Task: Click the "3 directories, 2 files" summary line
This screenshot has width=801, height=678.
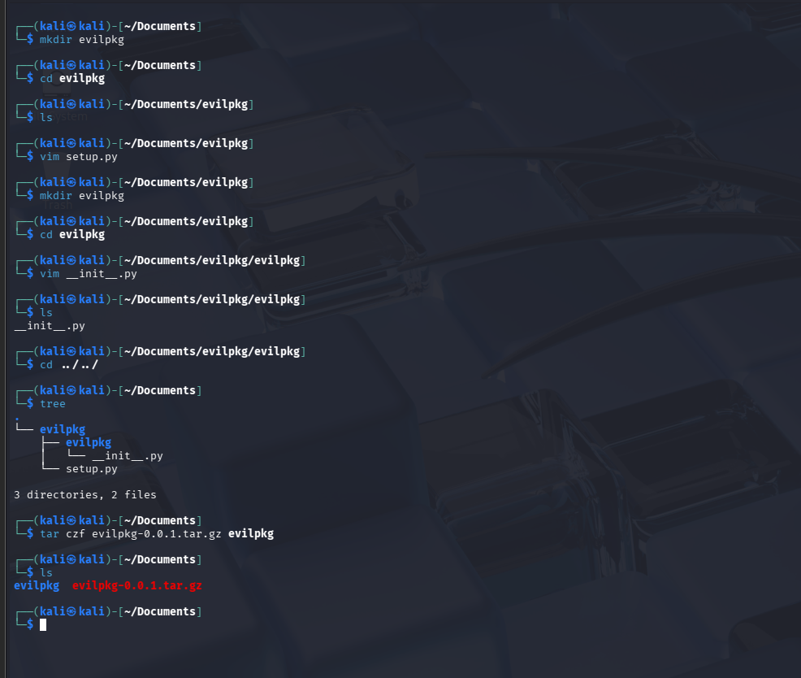Action: tap(84, 494)
